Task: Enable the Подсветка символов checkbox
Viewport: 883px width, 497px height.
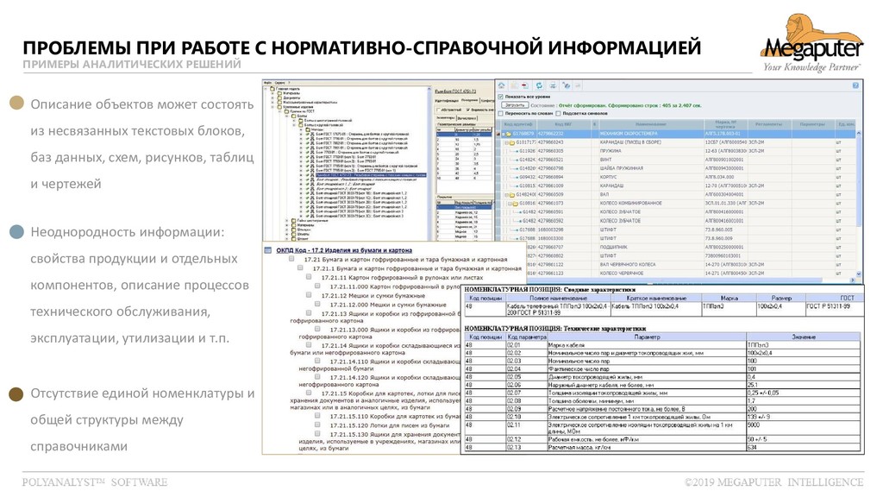Action: pos(558,113)
